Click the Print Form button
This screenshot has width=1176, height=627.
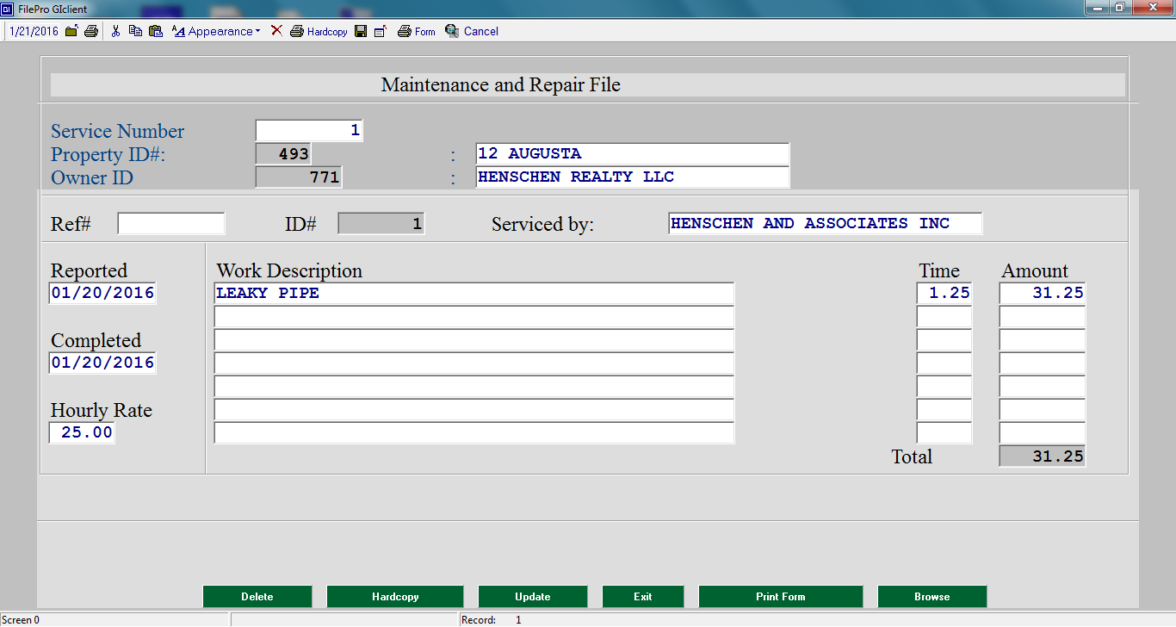(x=780, y=597)
